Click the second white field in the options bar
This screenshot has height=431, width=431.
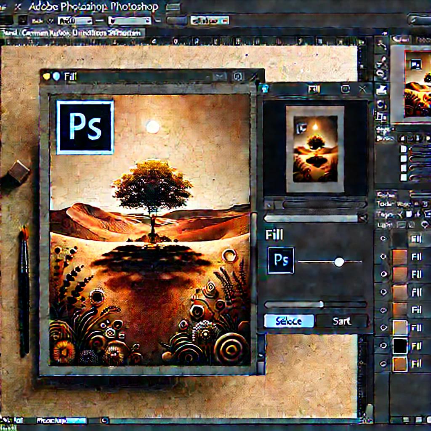(130, 21)
